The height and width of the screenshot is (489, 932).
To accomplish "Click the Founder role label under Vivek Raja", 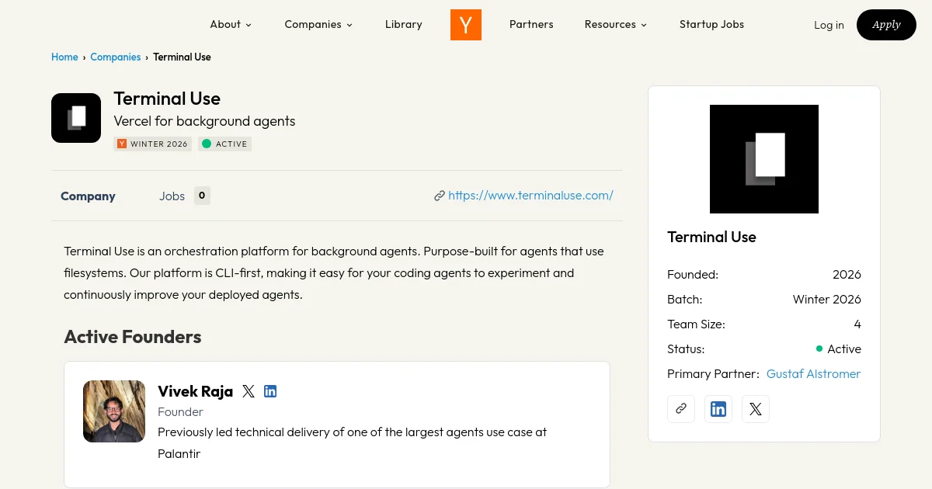I will pyautogui.click(x=180, y=412).
